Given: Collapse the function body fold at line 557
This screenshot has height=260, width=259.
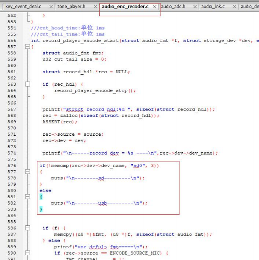Looking at the screenshot, I should tap(27, 47).
